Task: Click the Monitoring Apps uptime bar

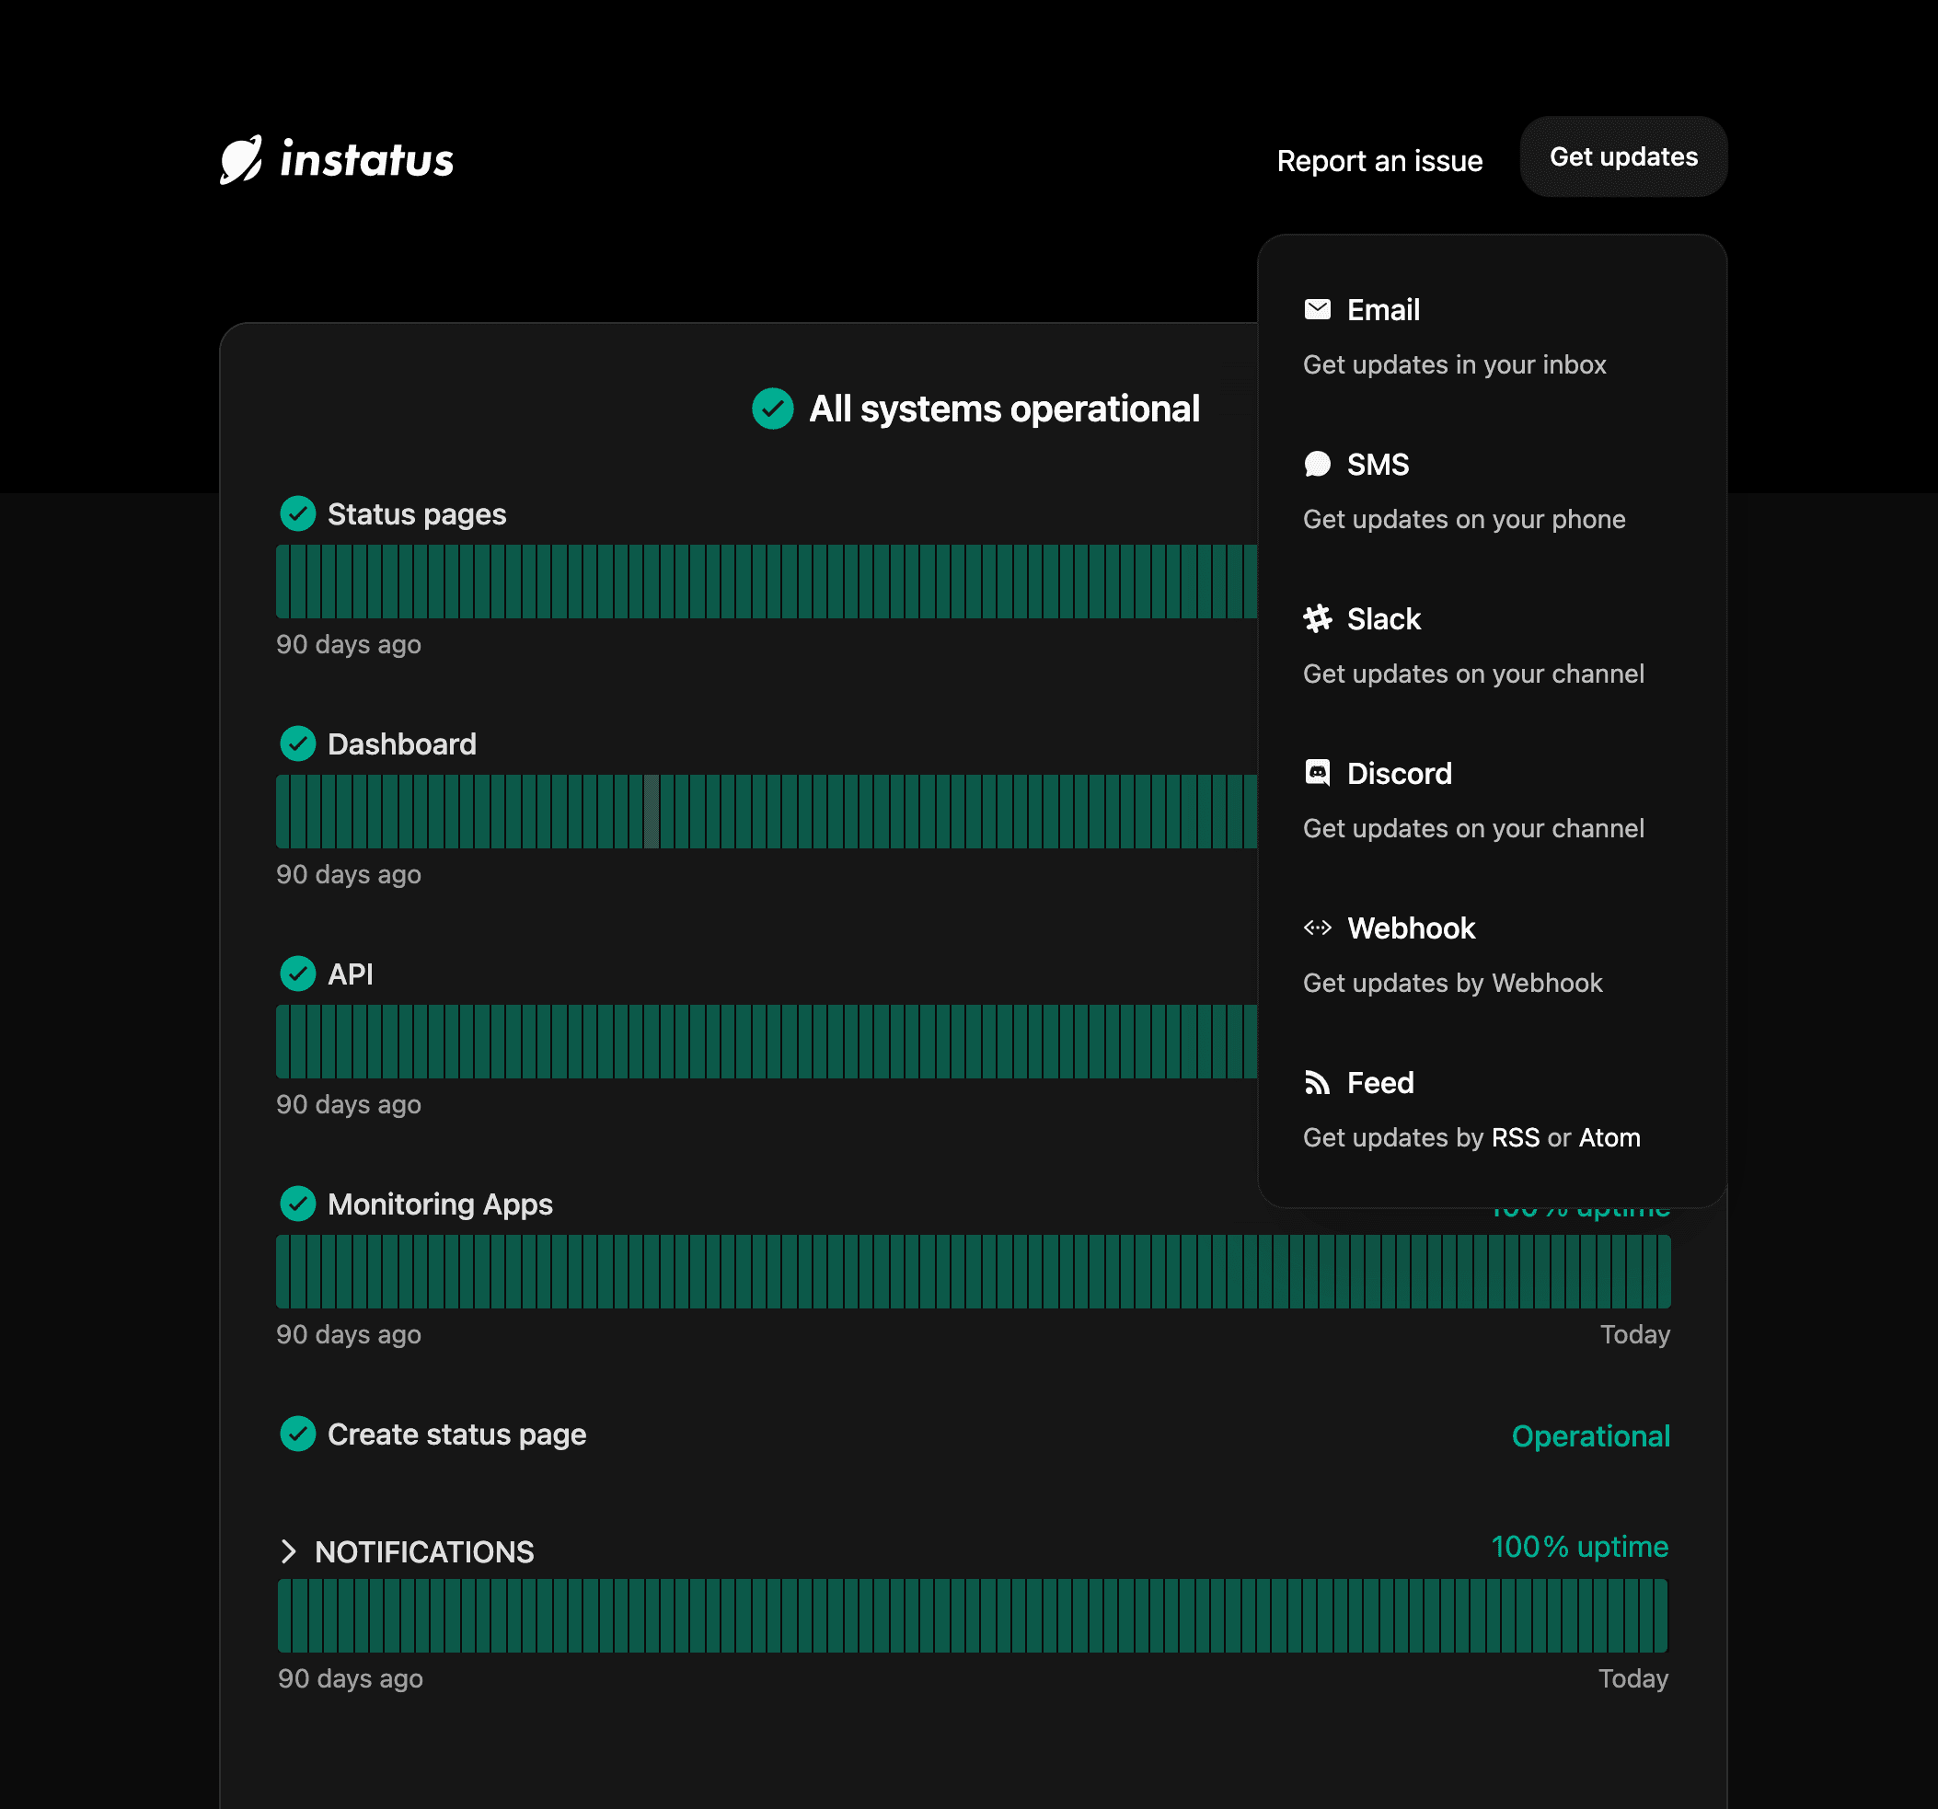Action: pos(973,1272)
